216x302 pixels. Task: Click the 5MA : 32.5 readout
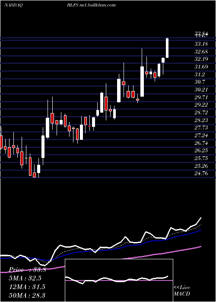pyautogui.click(x=25, y=278)
